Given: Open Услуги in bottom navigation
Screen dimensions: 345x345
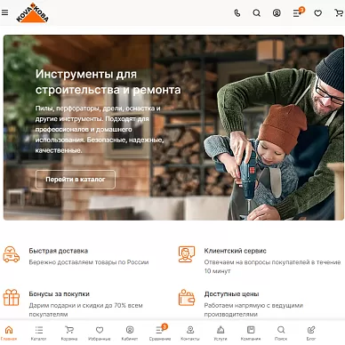Looking at the screenshot, I should 221,333.
